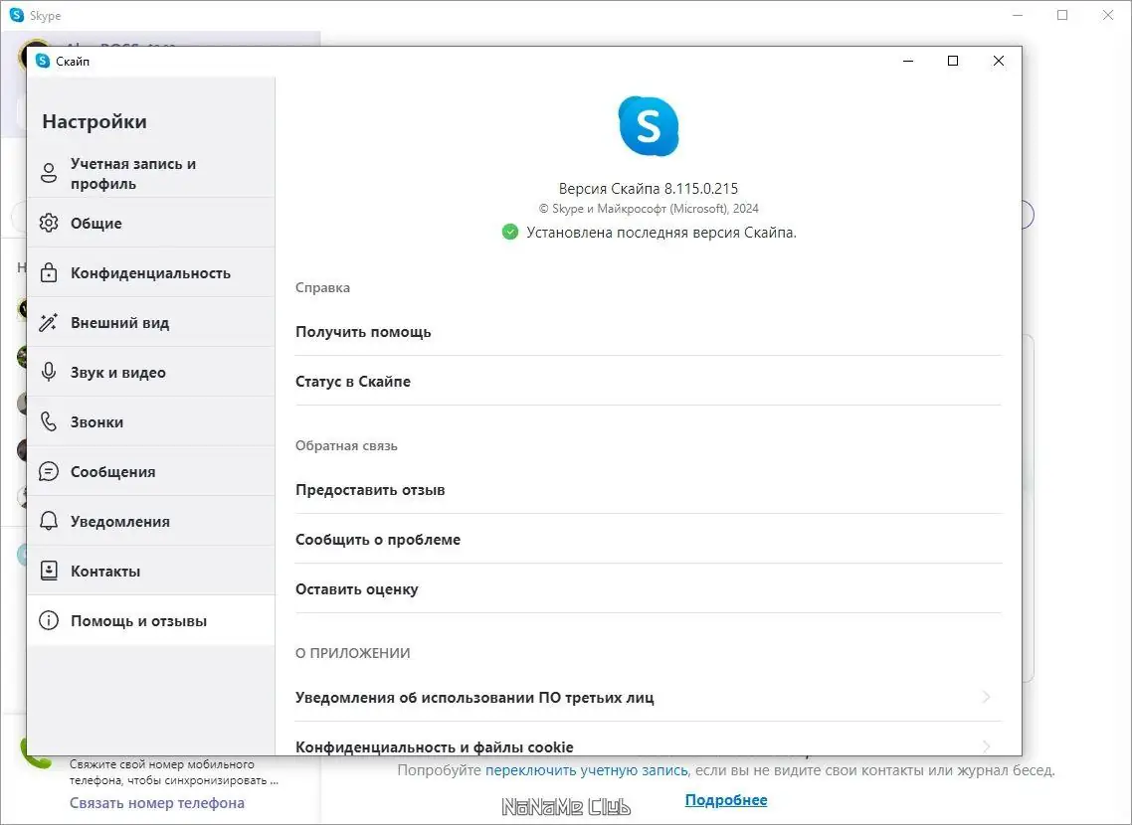The height and width of the screenshot is (825, 1132).
Task: Close the main Skype window
Action: (x=1107, y=15)
